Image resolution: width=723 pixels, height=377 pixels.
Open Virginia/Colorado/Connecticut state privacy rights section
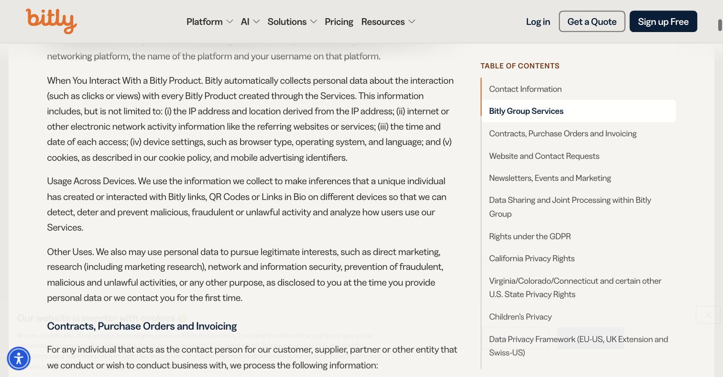575,288
